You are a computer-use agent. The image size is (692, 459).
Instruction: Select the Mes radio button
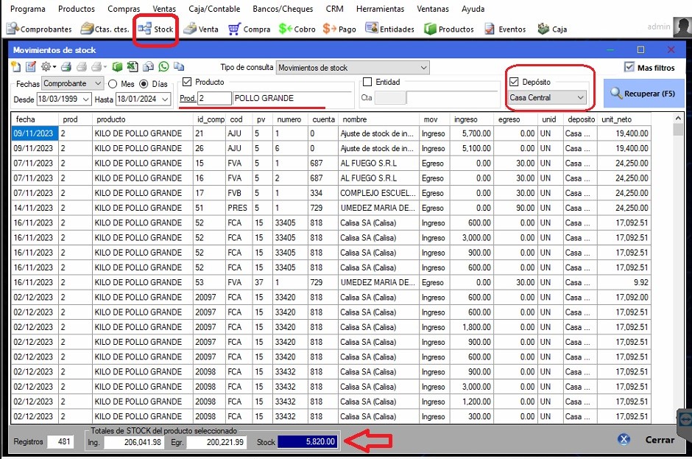(x=113, y=83)
